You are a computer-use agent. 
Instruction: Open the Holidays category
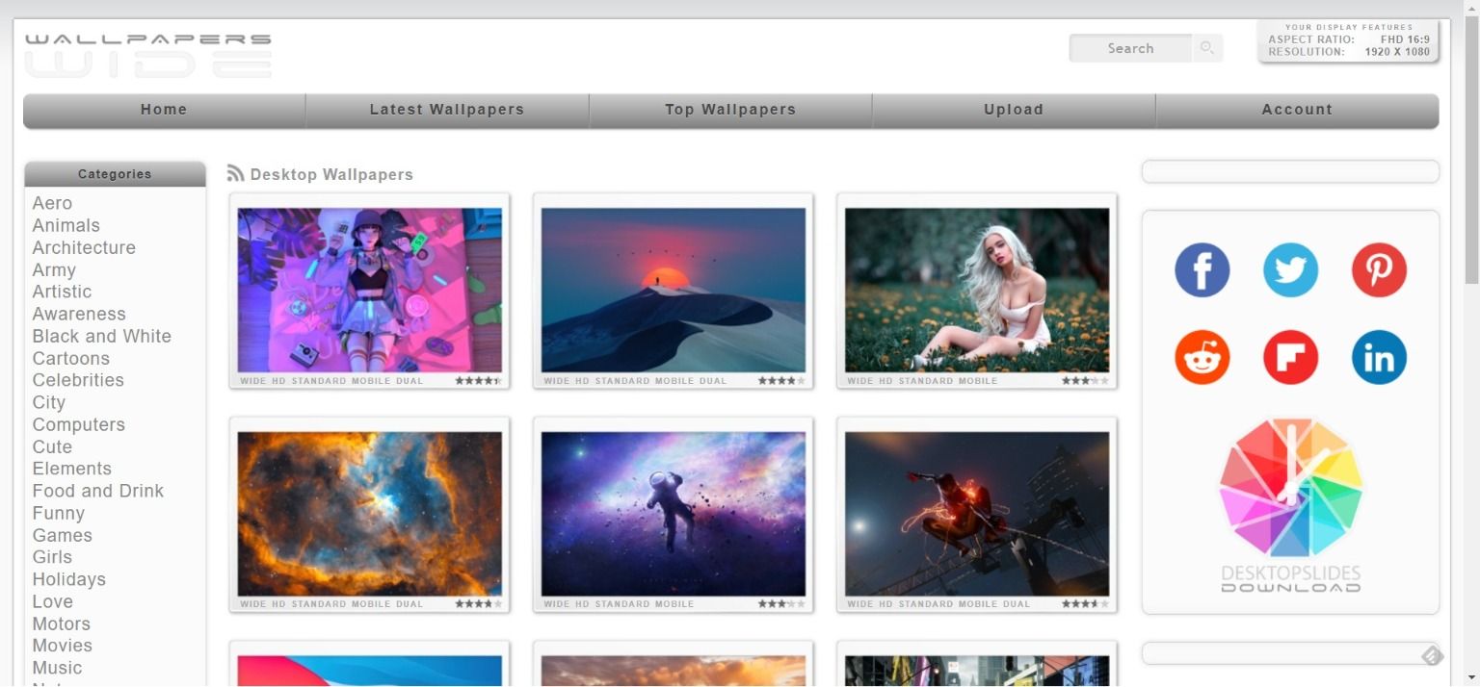pyautogui.click(x=69, y=579)
